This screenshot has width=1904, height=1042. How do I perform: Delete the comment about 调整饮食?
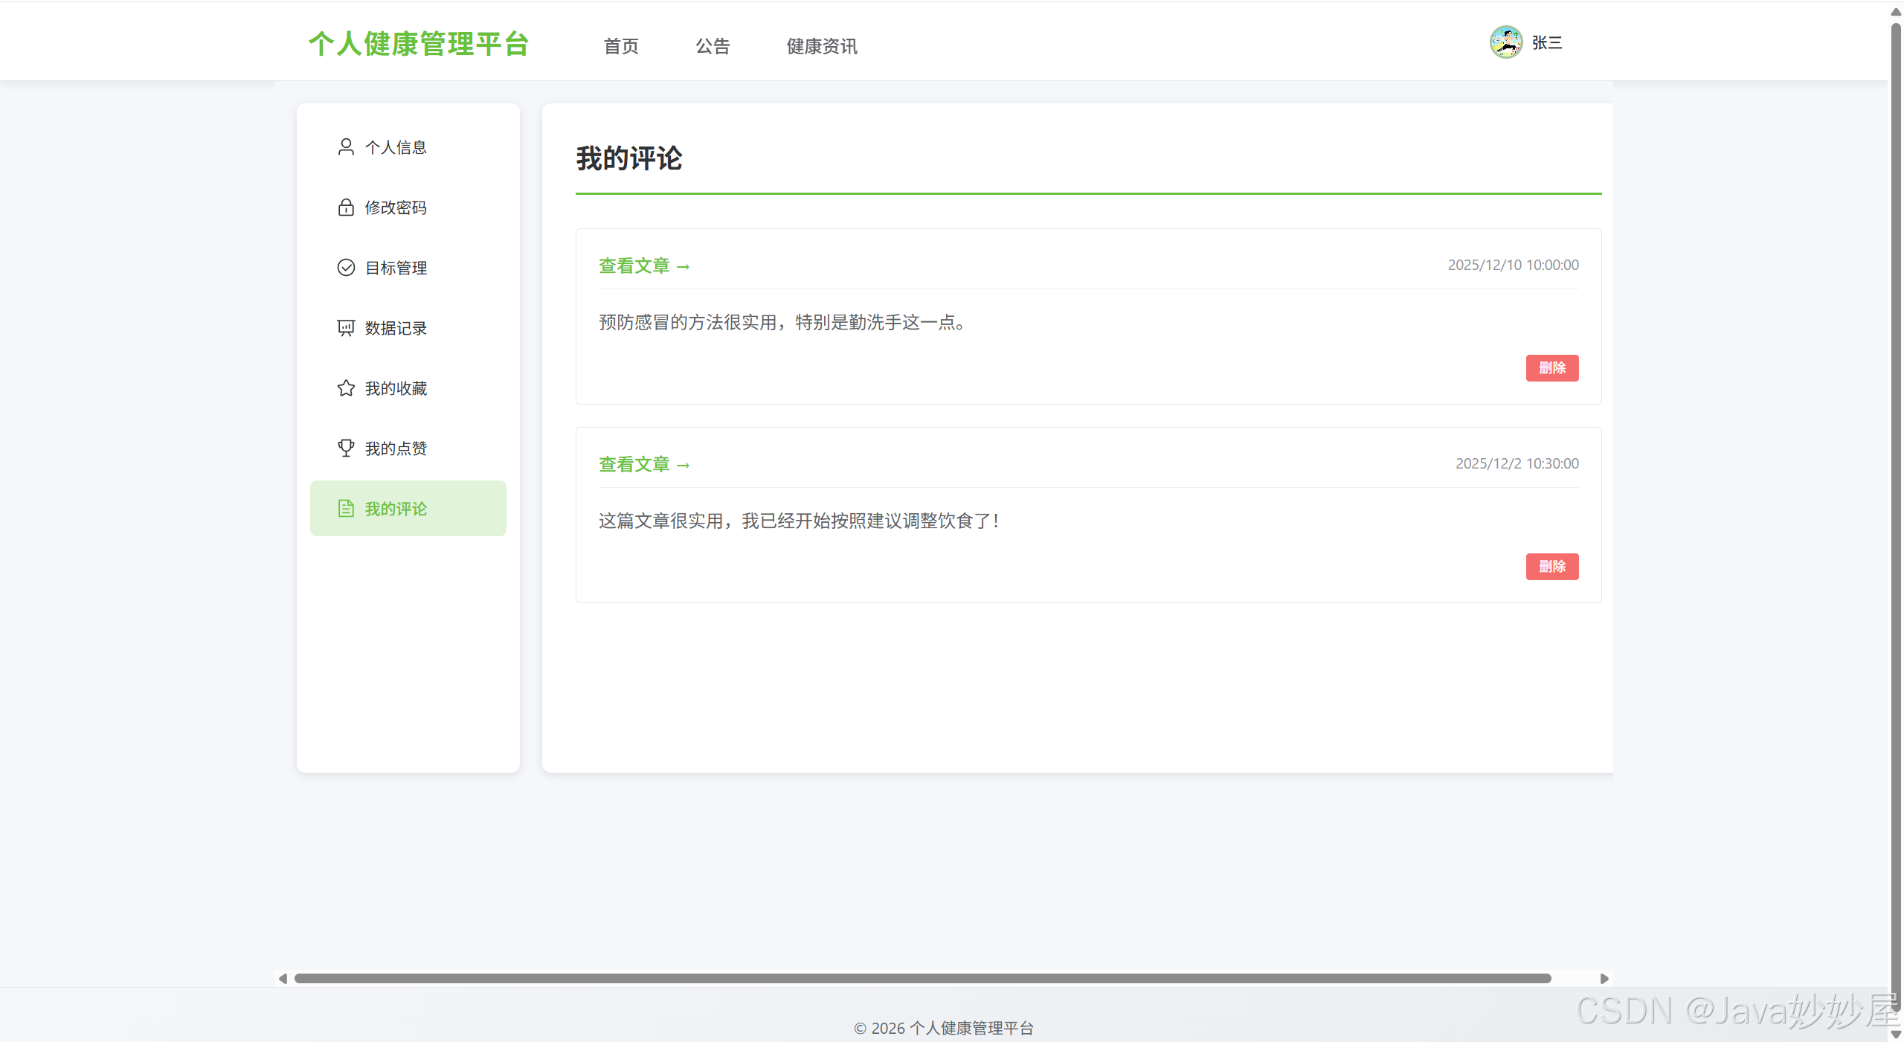coord(1551,566)
